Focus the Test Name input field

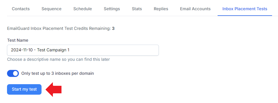(x=83, y=50)
